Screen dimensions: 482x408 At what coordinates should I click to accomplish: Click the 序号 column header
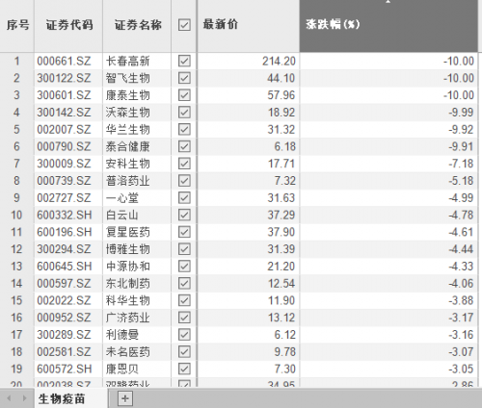click(17, 26)
